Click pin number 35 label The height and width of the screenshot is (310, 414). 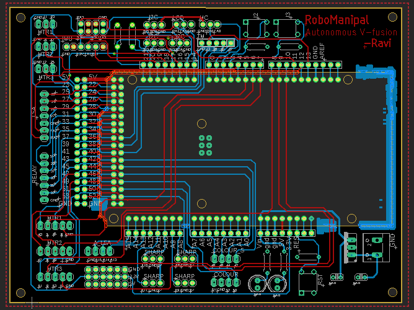[66, 129]
